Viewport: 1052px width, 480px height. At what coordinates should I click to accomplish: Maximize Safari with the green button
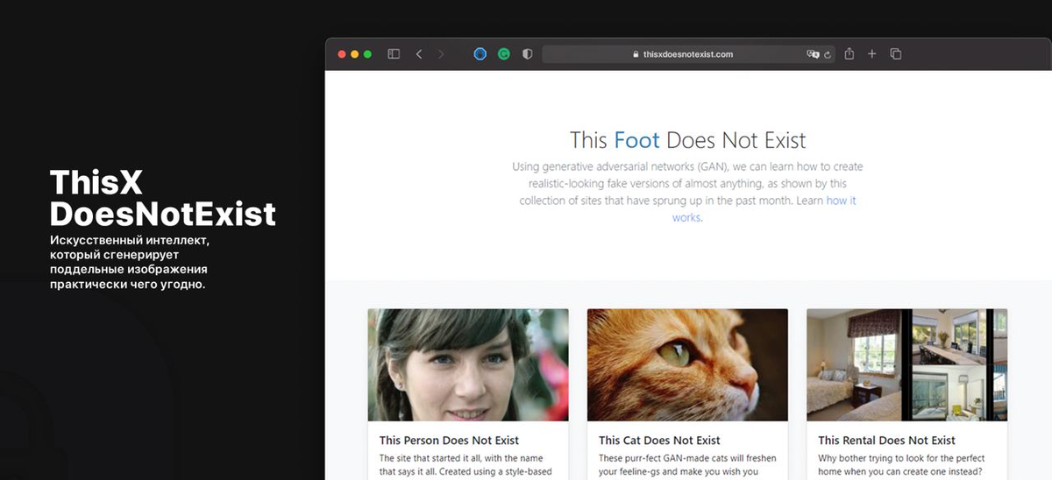[368, 54]
